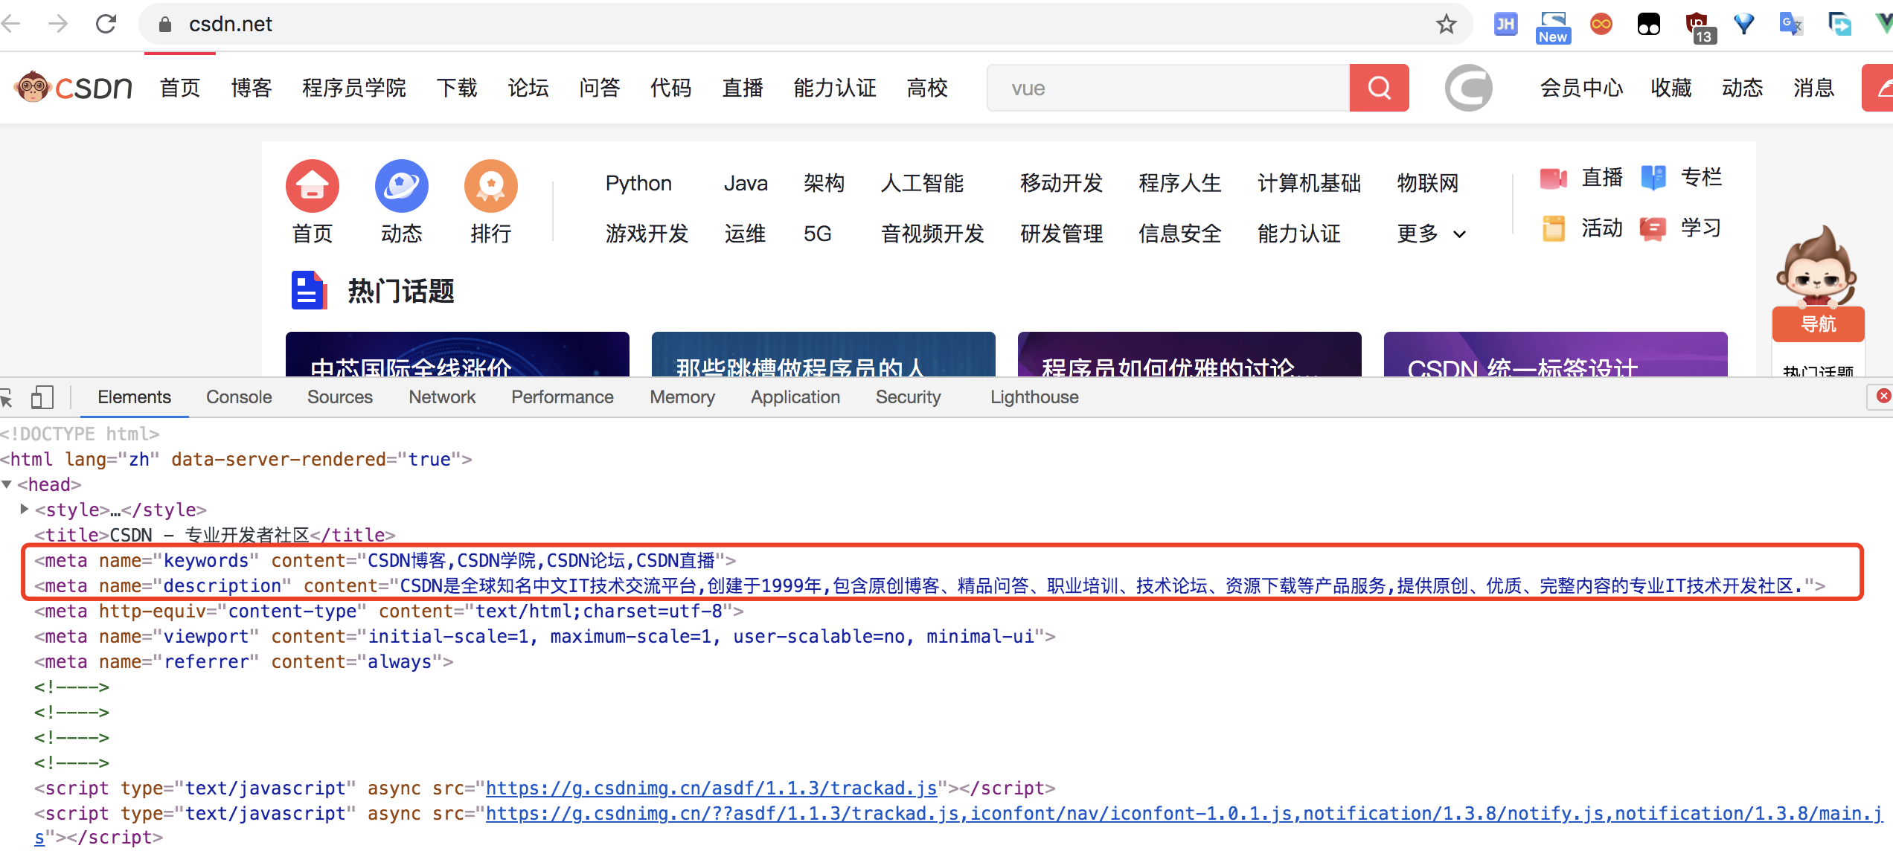Viewport: 1893px width, 851px height.
Task: Open the JH browser extension
Action: click(1505, 24)
